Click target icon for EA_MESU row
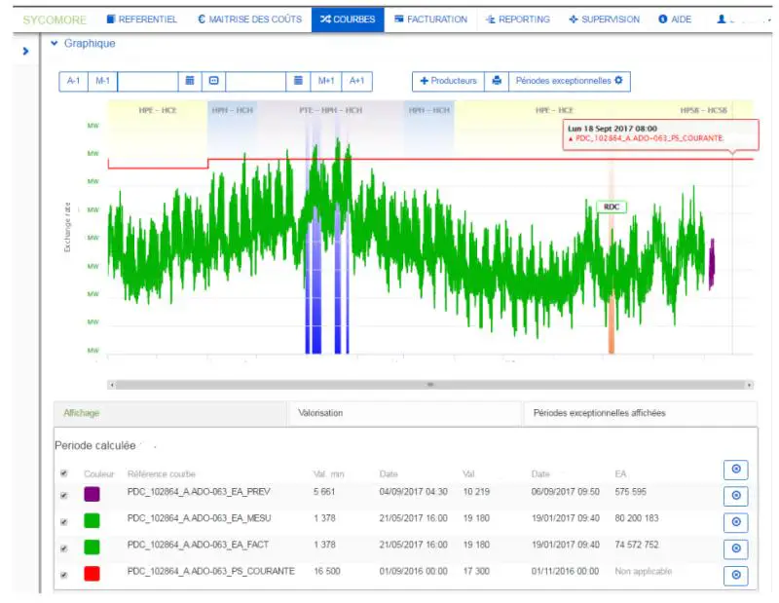The image size is (779, 603). click(x=736, y=521)
